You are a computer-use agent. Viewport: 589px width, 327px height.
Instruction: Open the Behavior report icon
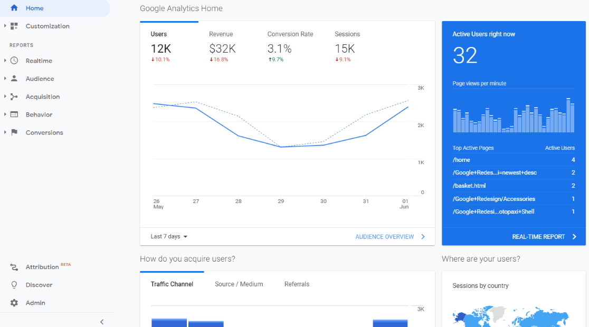pos(14,114)
